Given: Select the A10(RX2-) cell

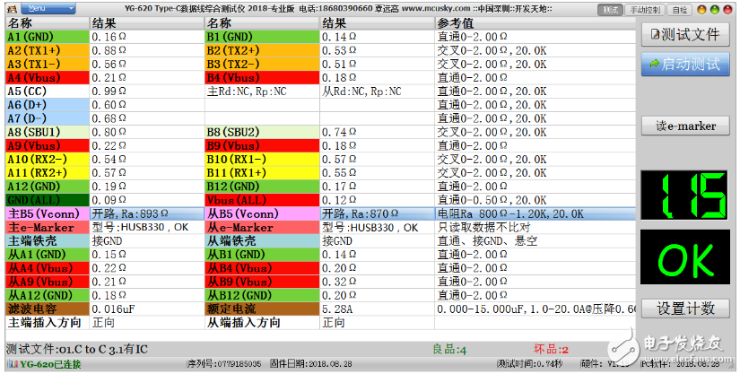Looking at the screenshot, I should pyautogui.click(x=48, y=160).
